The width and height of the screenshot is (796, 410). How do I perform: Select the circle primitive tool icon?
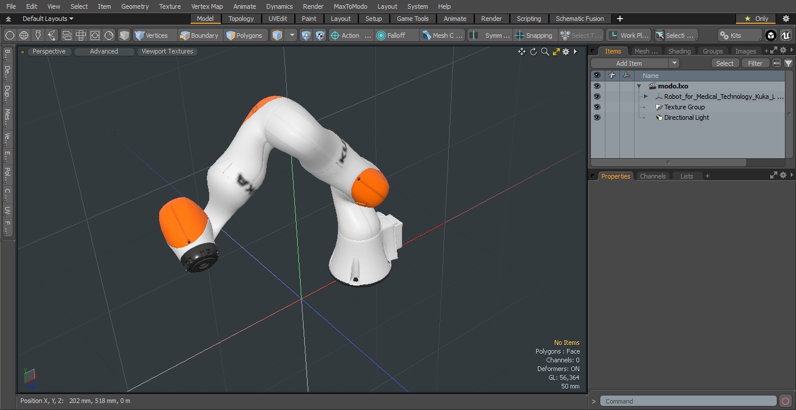point(10,35)
